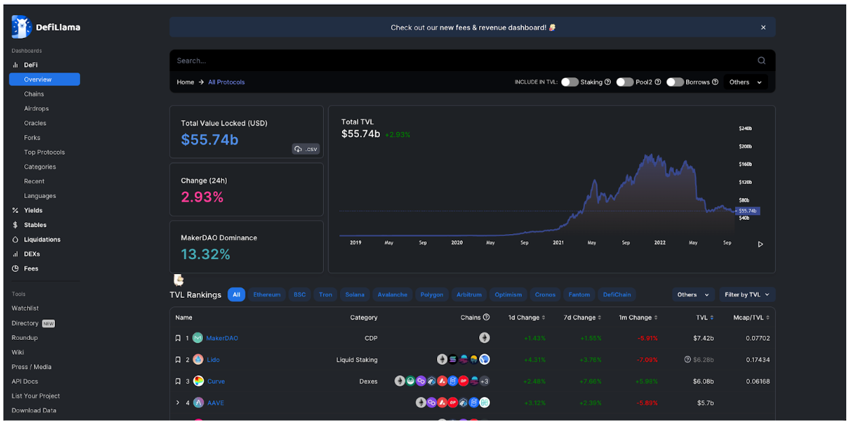Screen dimensions: 851x428
Task: Switch on the Borrows toggle
Action: [675, 82]
